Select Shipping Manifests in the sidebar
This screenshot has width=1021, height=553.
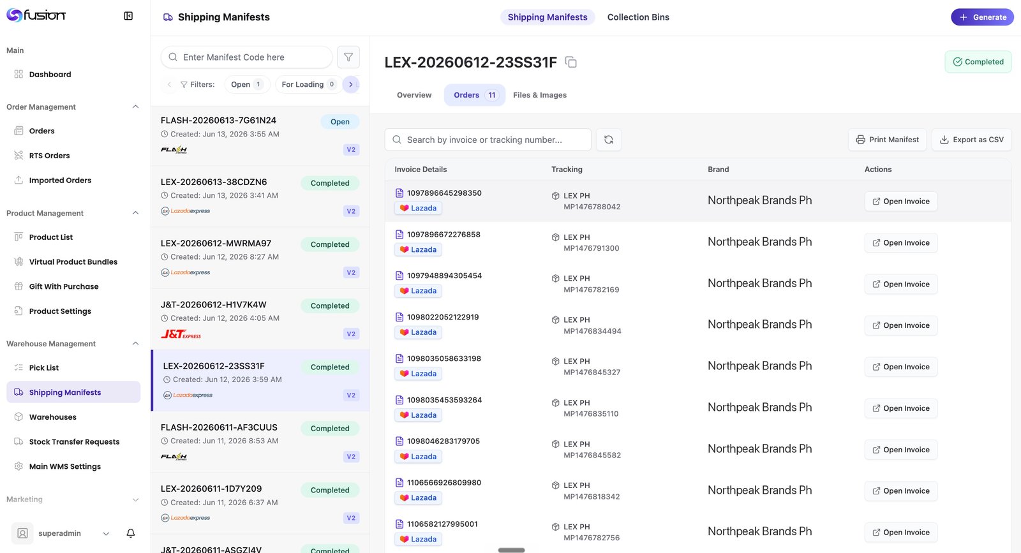pyautogui.click(x=73, y=392)
